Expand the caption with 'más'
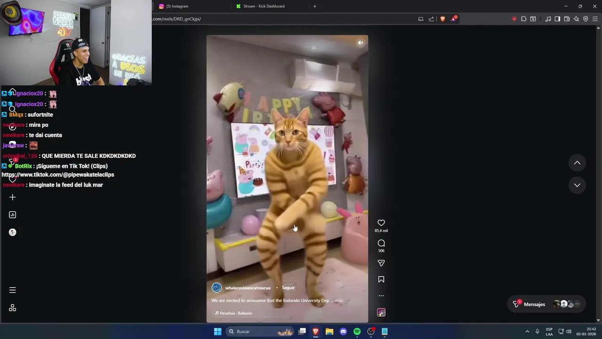This screenshot has height=339, width=602. coord(339,300)
